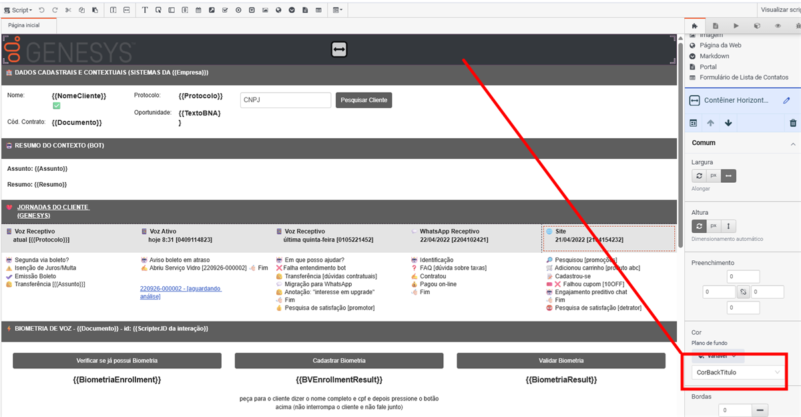Set Largura to px mode
The height and width of the screenshot is (417, 801).
click(714, 175)
